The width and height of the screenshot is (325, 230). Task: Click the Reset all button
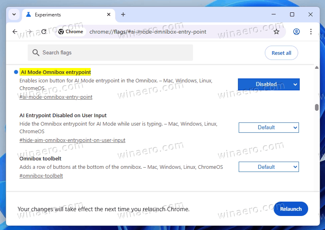(281, 53)
